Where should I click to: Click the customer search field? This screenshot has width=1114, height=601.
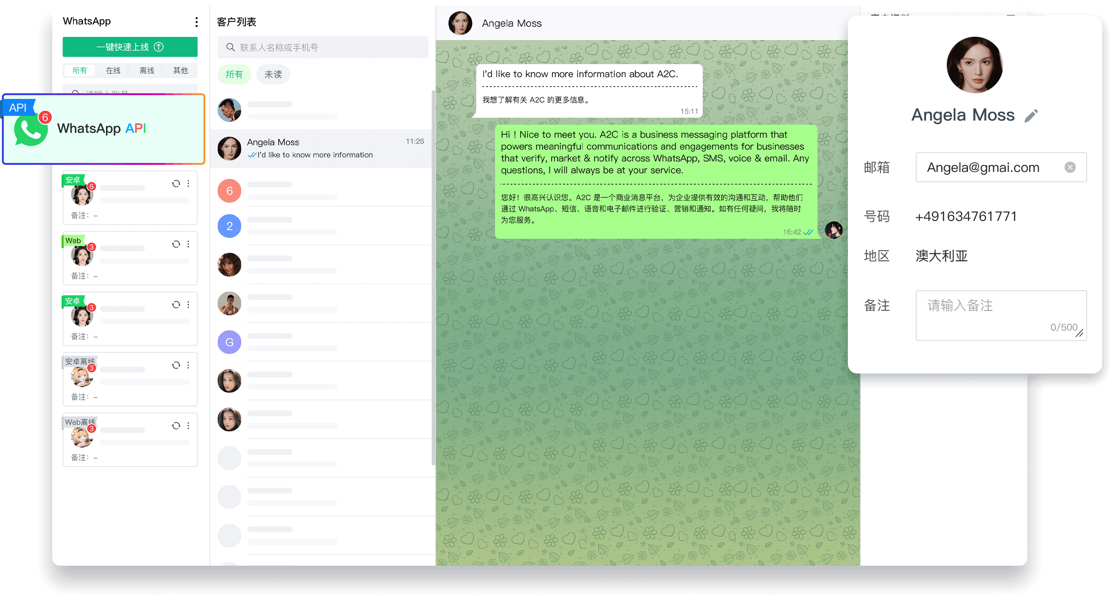(x=323, y=48)
